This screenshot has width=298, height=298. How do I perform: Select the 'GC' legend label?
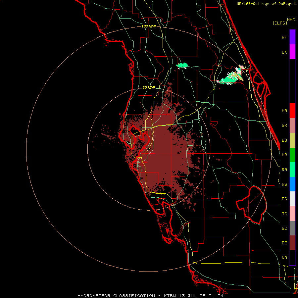point(284,228)
